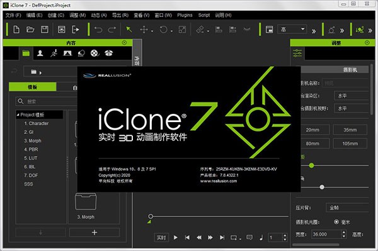The image size is (378, 251).
Task: Play the animation
Action: 176,238
